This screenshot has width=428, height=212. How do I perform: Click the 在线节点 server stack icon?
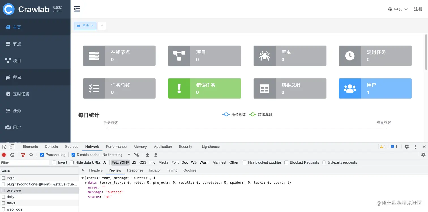94,56
